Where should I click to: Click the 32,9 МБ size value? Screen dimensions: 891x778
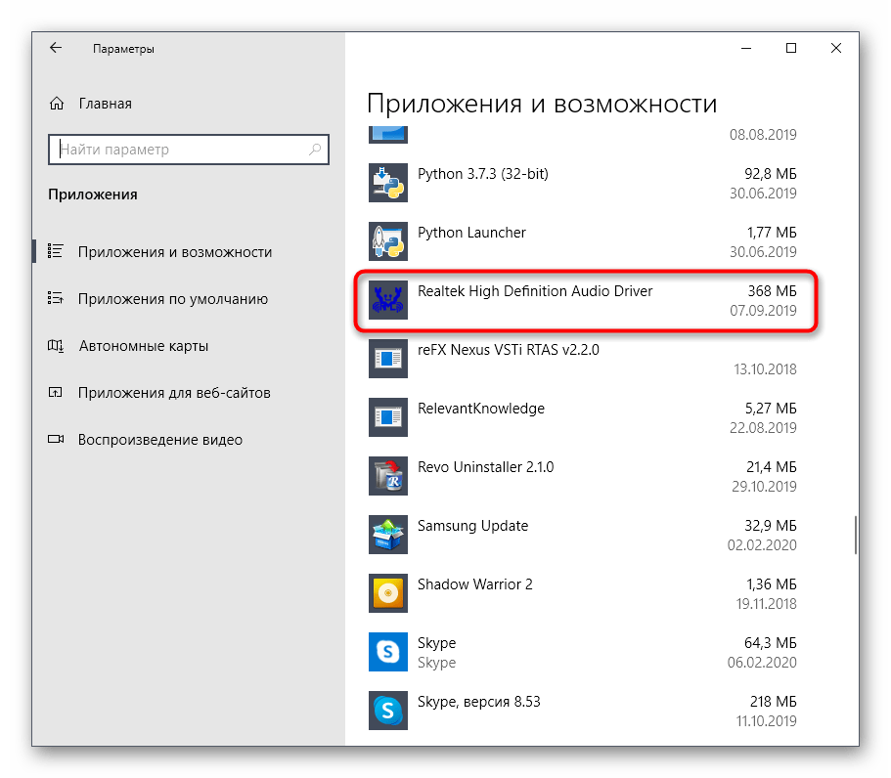click(771, 526)
